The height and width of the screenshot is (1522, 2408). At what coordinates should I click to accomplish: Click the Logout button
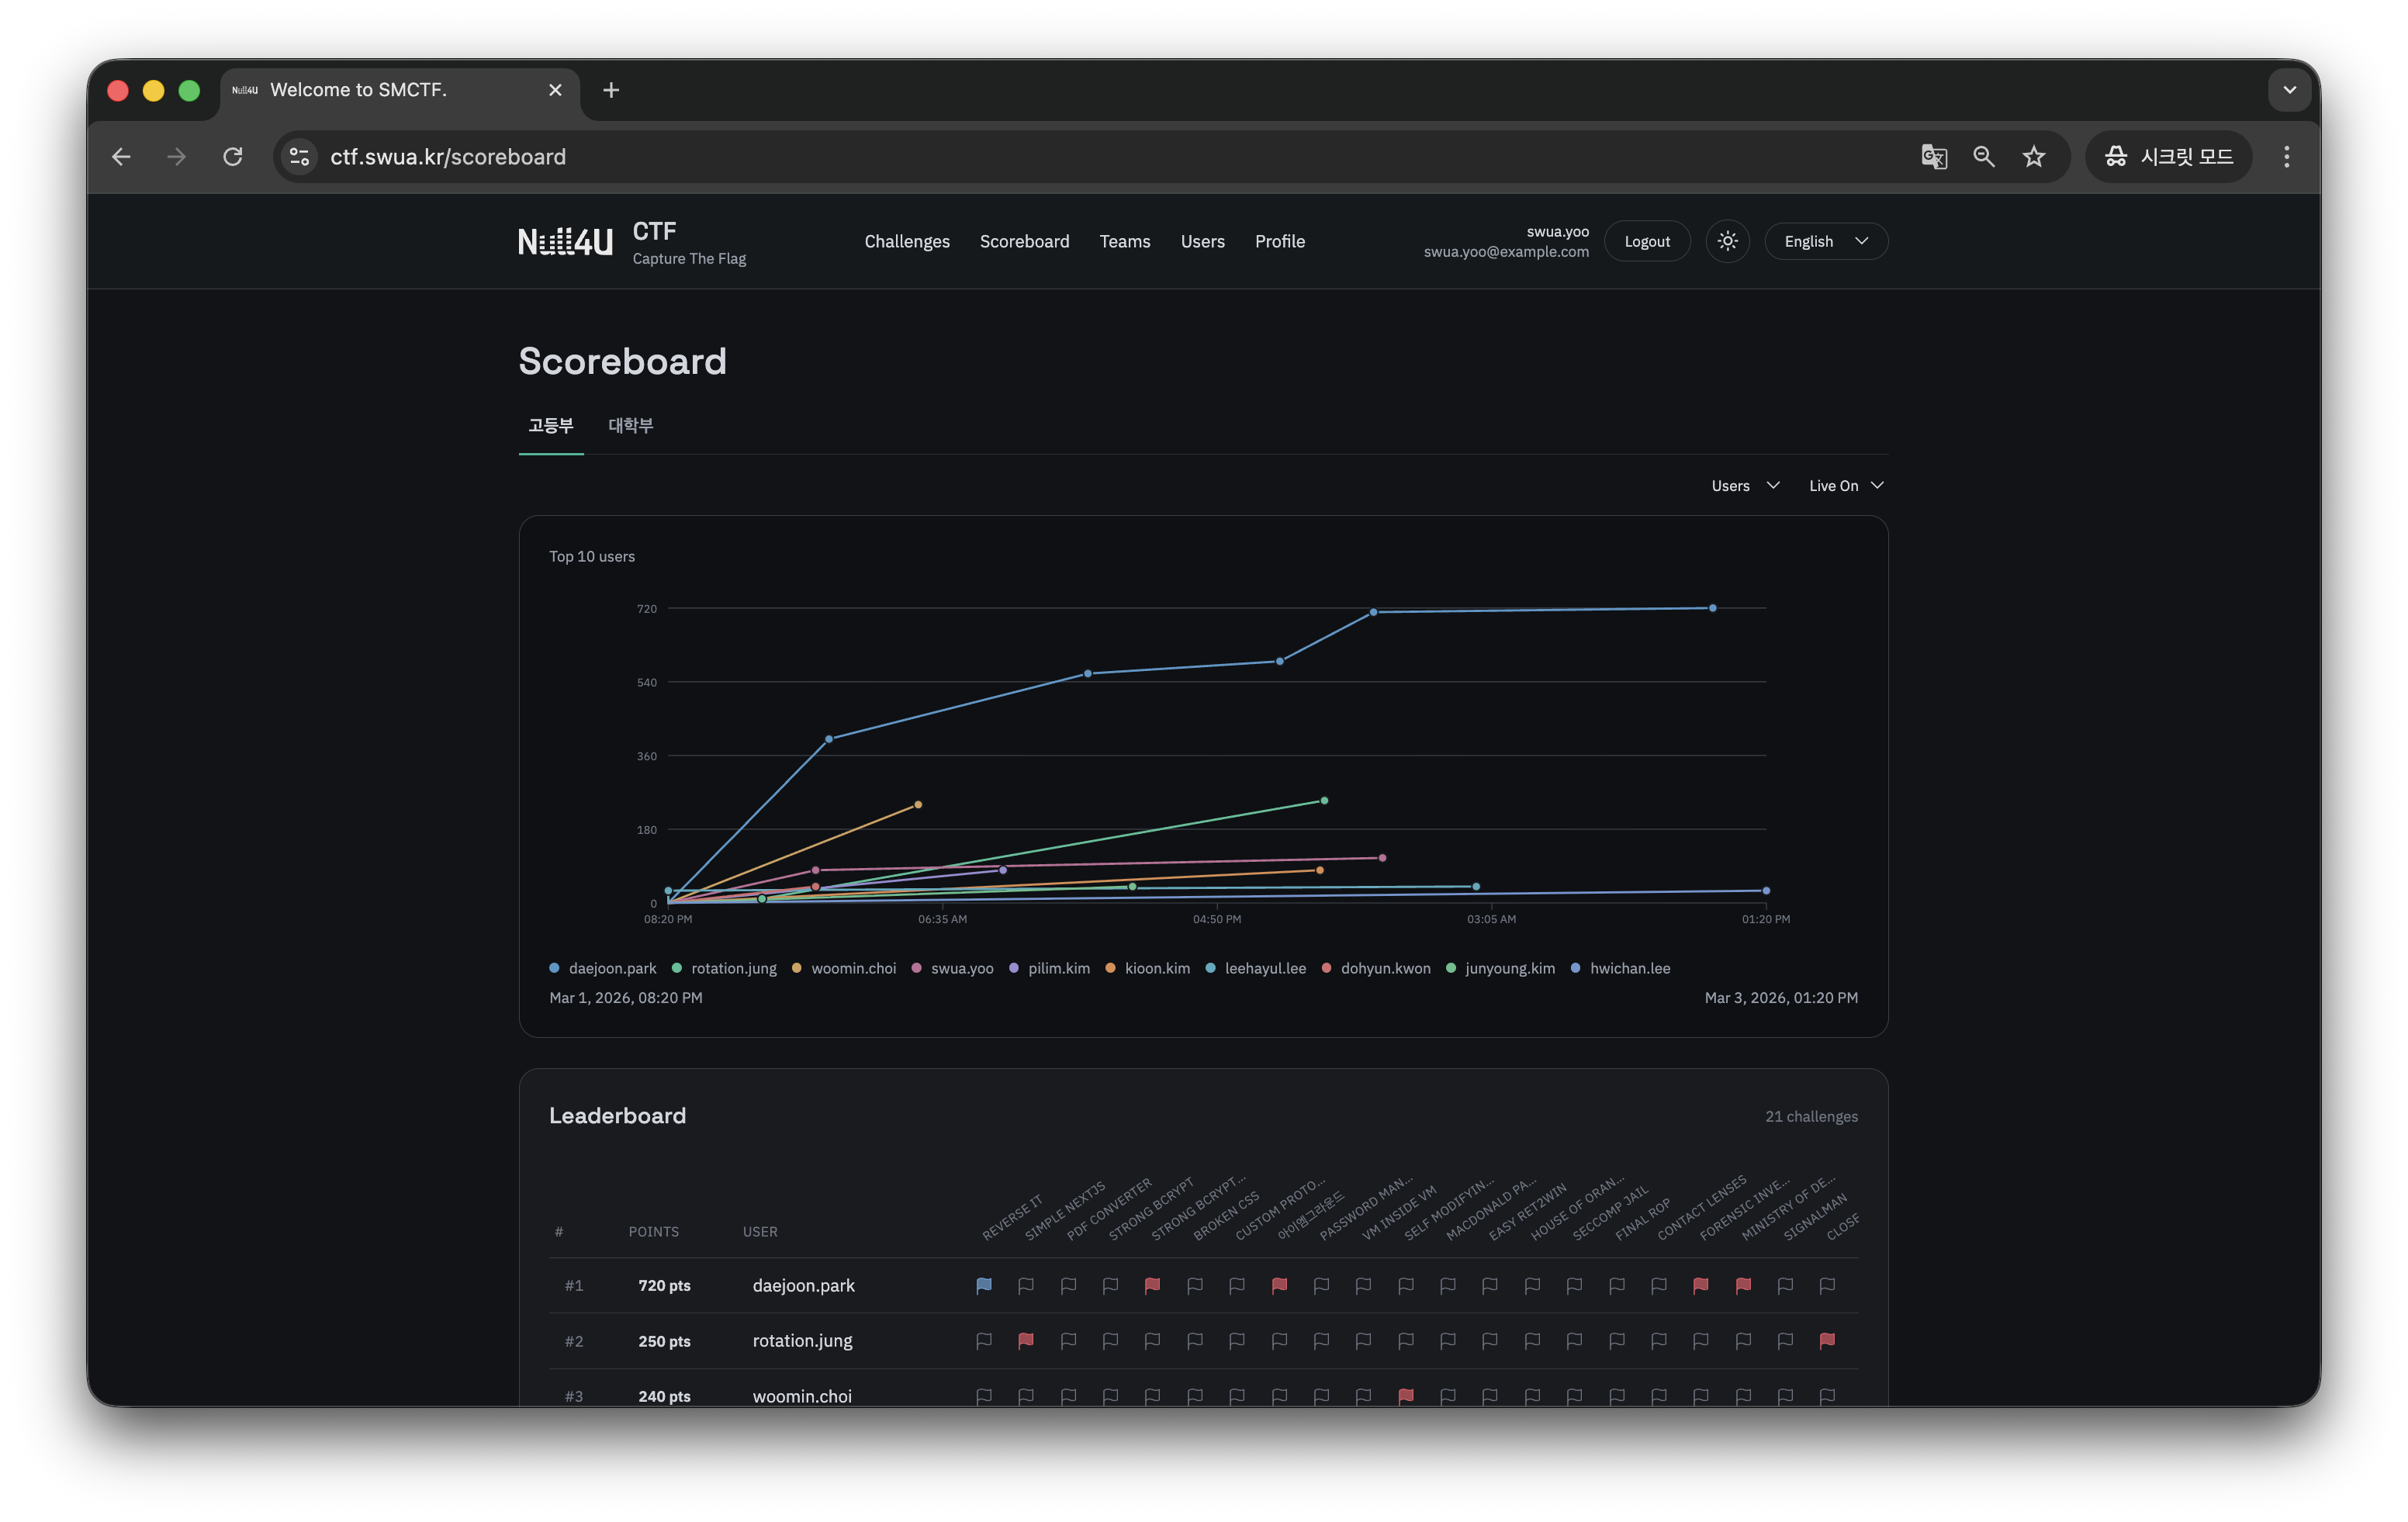click(x=1646, y=241)
